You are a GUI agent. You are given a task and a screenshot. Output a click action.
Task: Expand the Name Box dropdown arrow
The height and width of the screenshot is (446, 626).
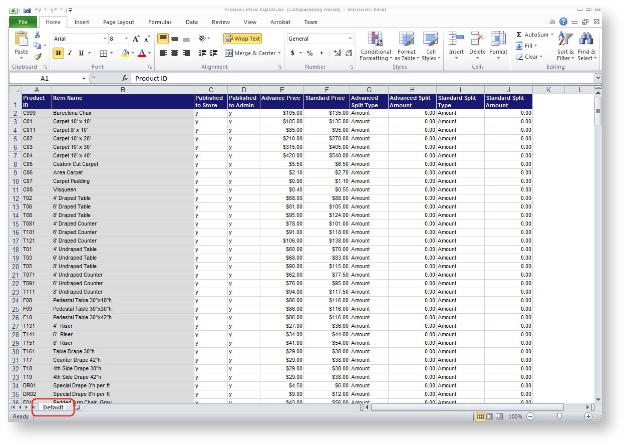point(84,79)
